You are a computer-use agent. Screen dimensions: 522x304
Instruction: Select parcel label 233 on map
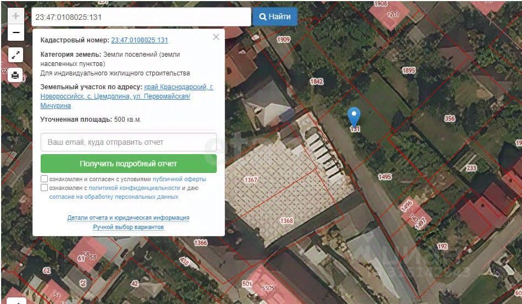coord(471,168)
